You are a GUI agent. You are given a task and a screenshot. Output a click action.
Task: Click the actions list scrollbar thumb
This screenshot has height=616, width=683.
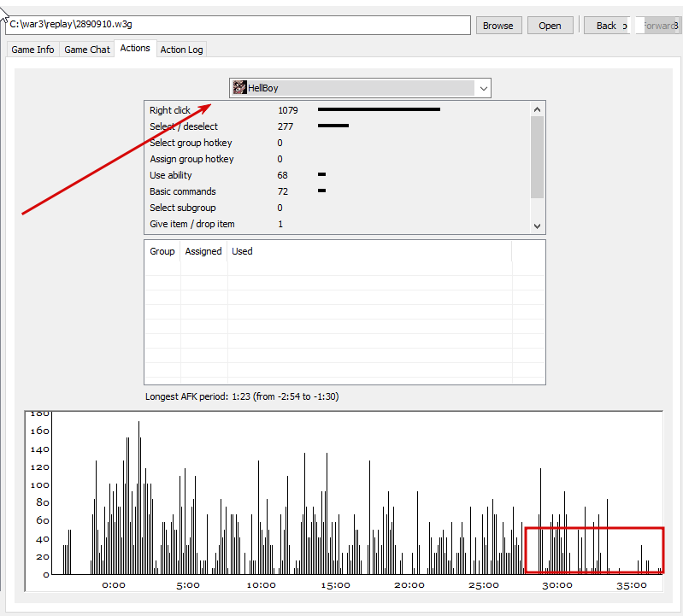pyautogui.click(x=537, y=157)
